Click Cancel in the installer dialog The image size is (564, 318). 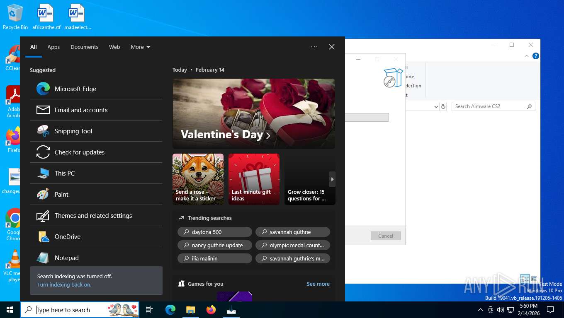[386, 236]
